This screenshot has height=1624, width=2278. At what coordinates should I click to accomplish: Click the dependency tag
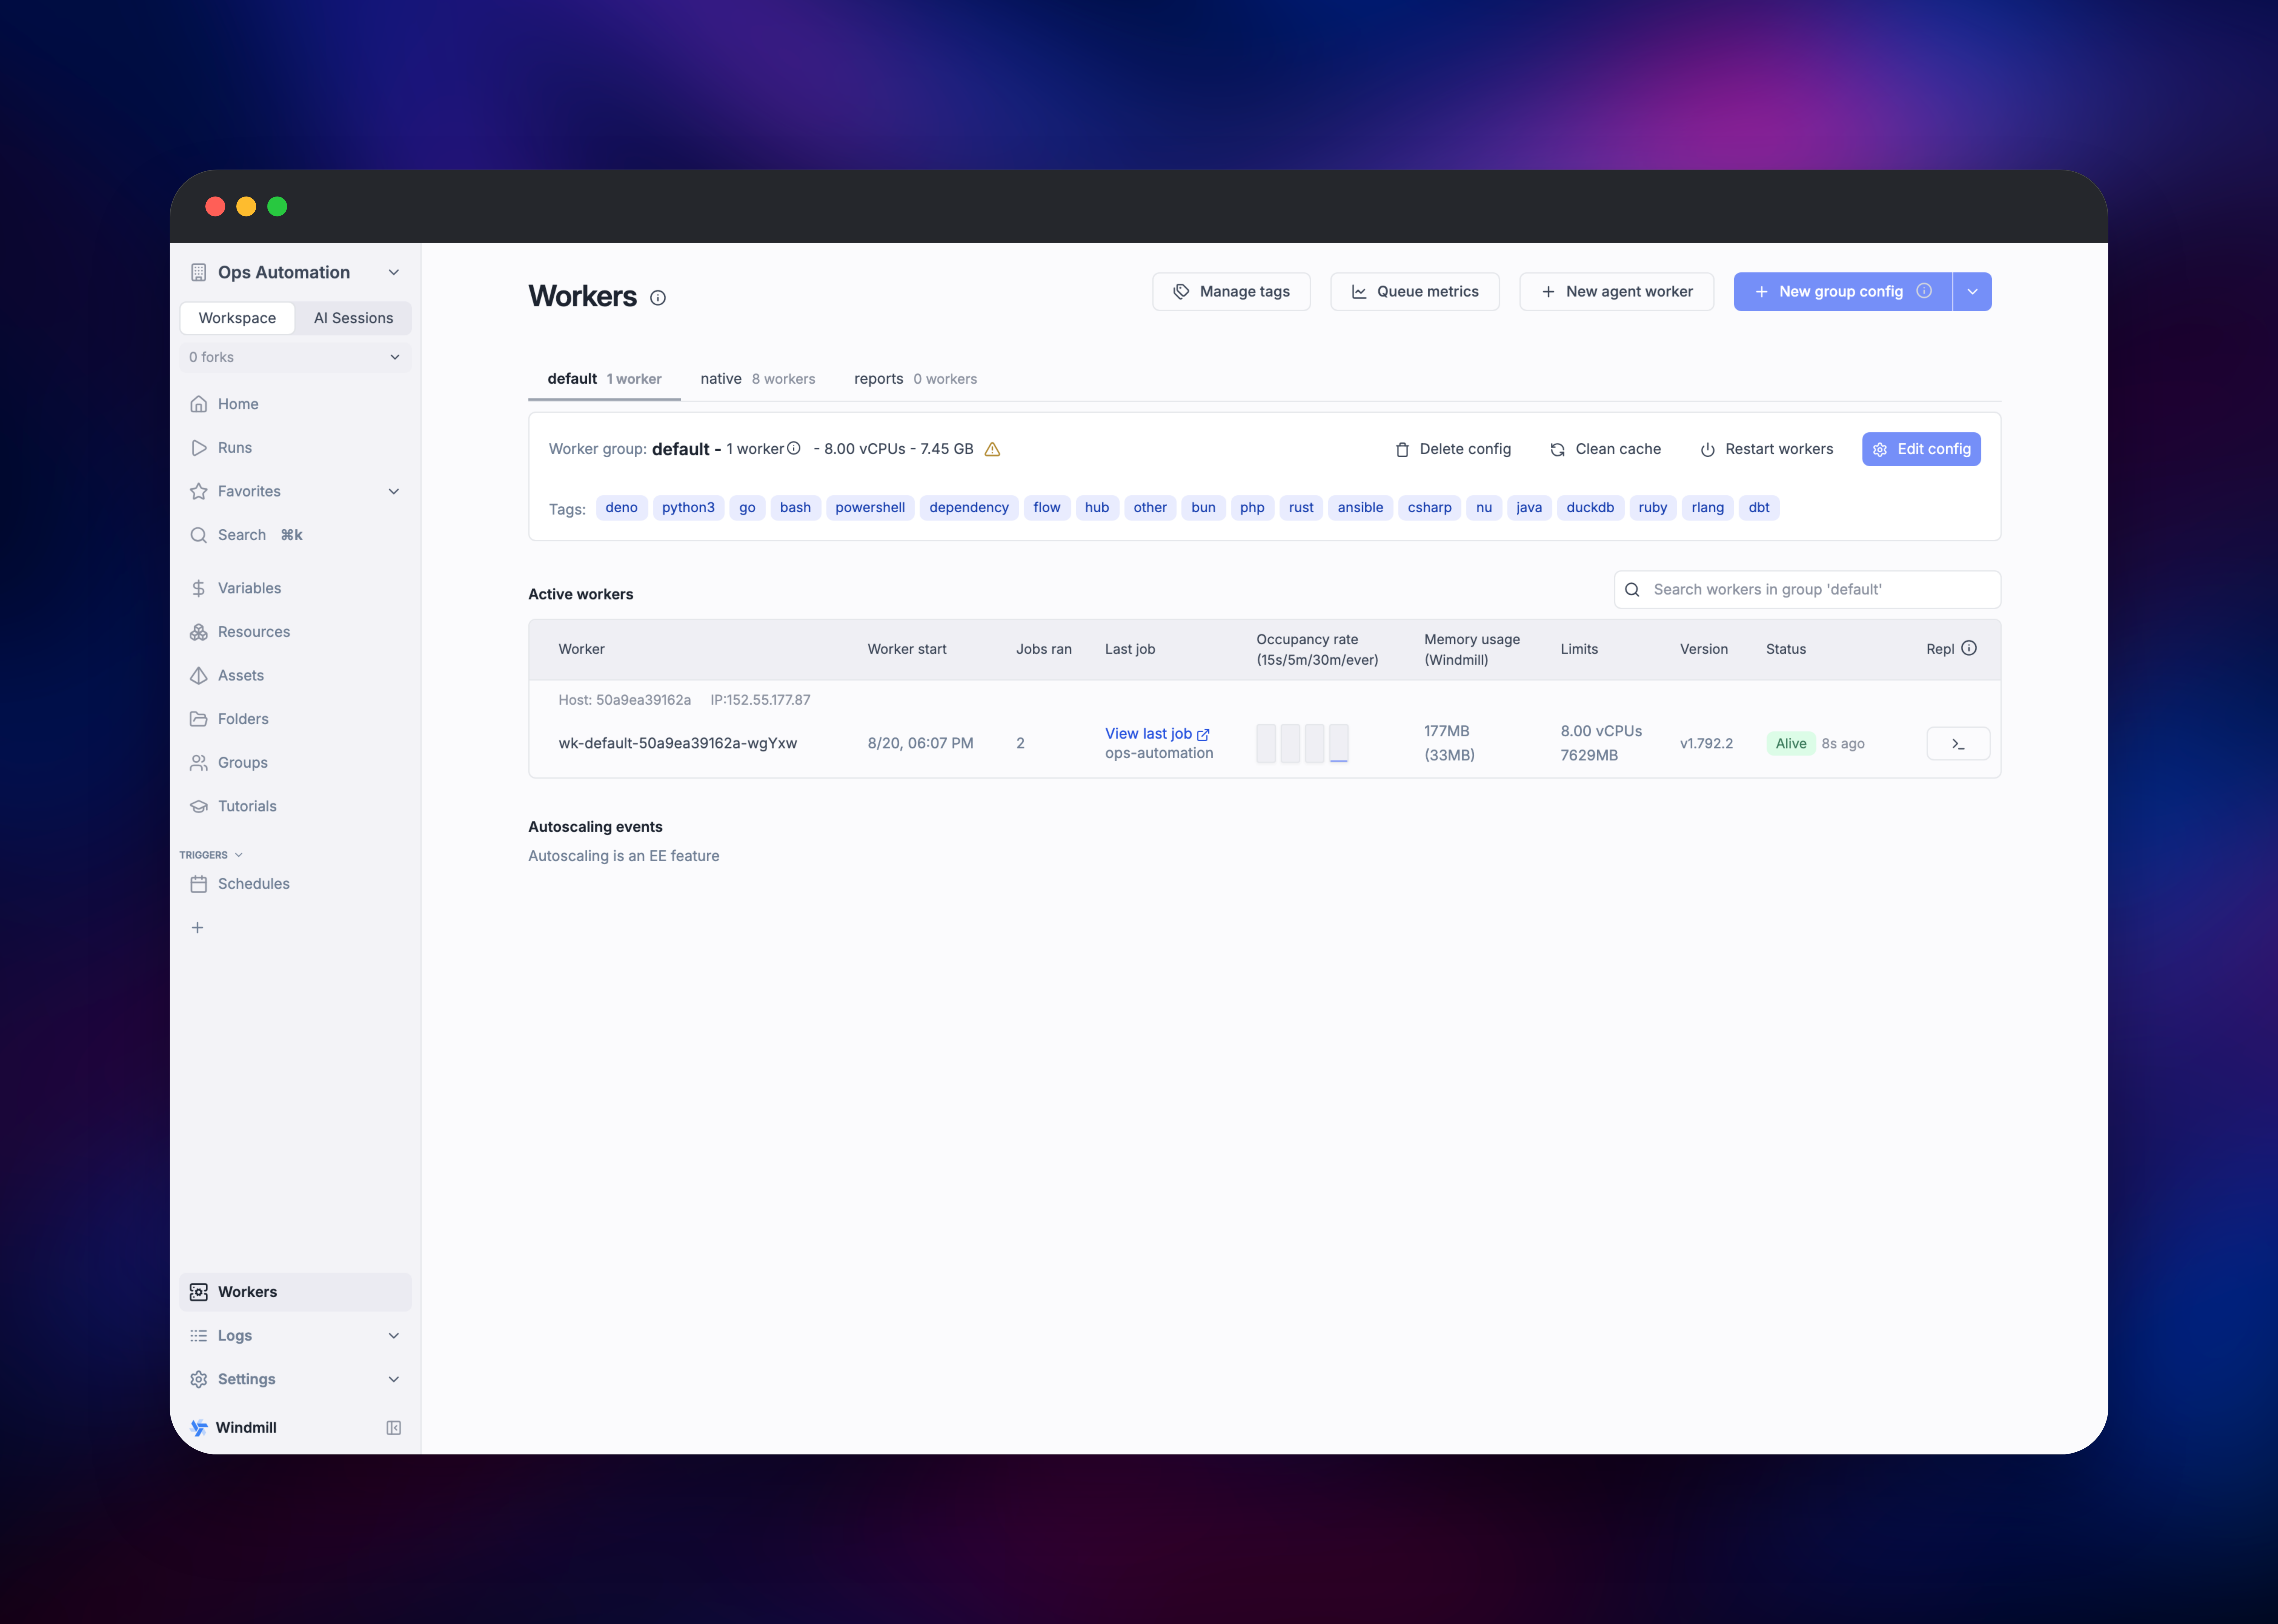(968, 508)
